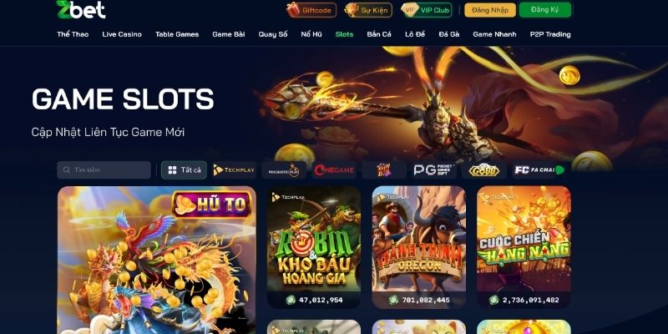Select the provider logo between OneGame and PG

[x=384, y=170]
